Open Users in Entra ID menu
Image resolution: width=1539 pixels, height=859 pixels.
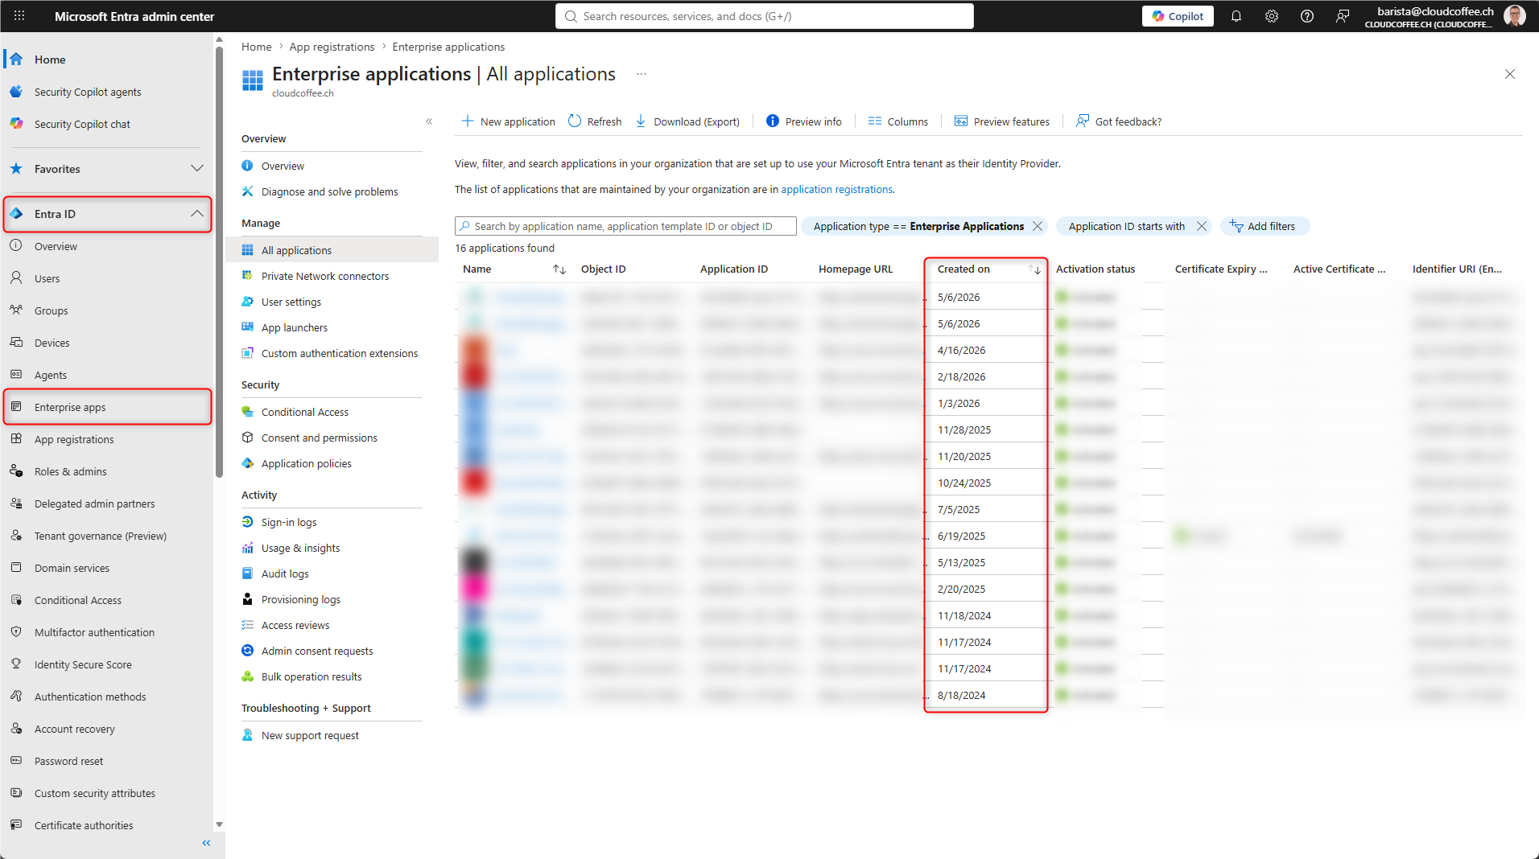(x=47, y=278)
